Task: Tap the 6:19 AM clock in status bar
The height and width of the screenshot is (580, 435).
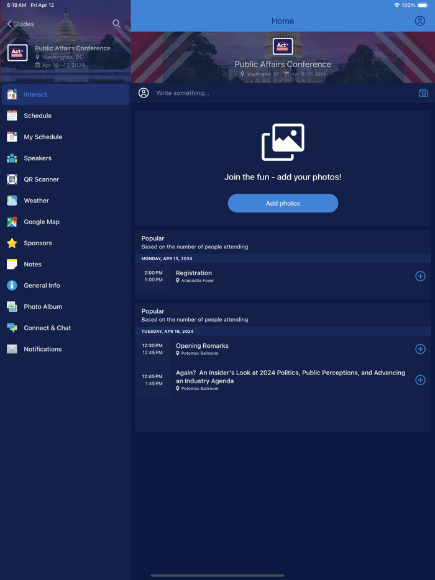Action: (x=16, y=5)
